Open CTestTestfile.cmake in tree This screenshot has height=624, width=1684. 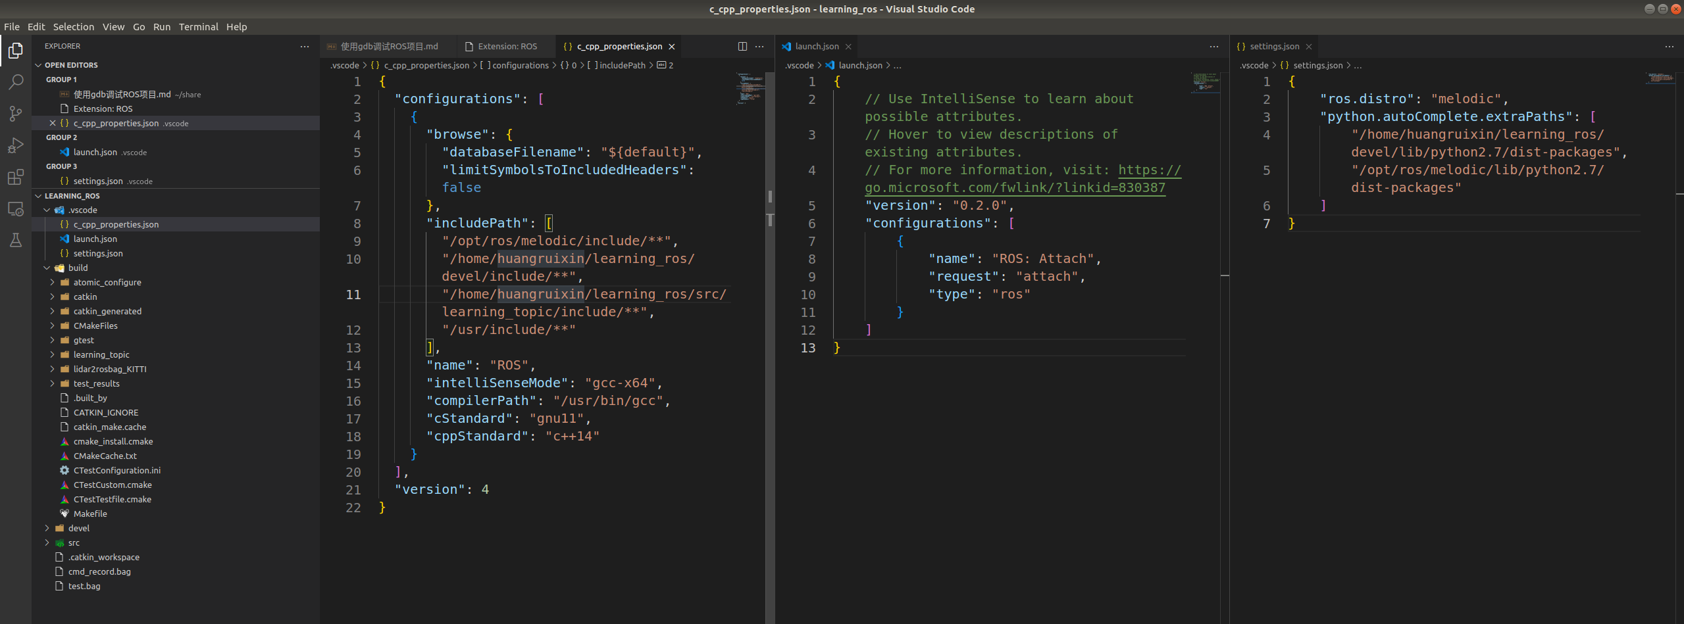click(x=113, y=499)
